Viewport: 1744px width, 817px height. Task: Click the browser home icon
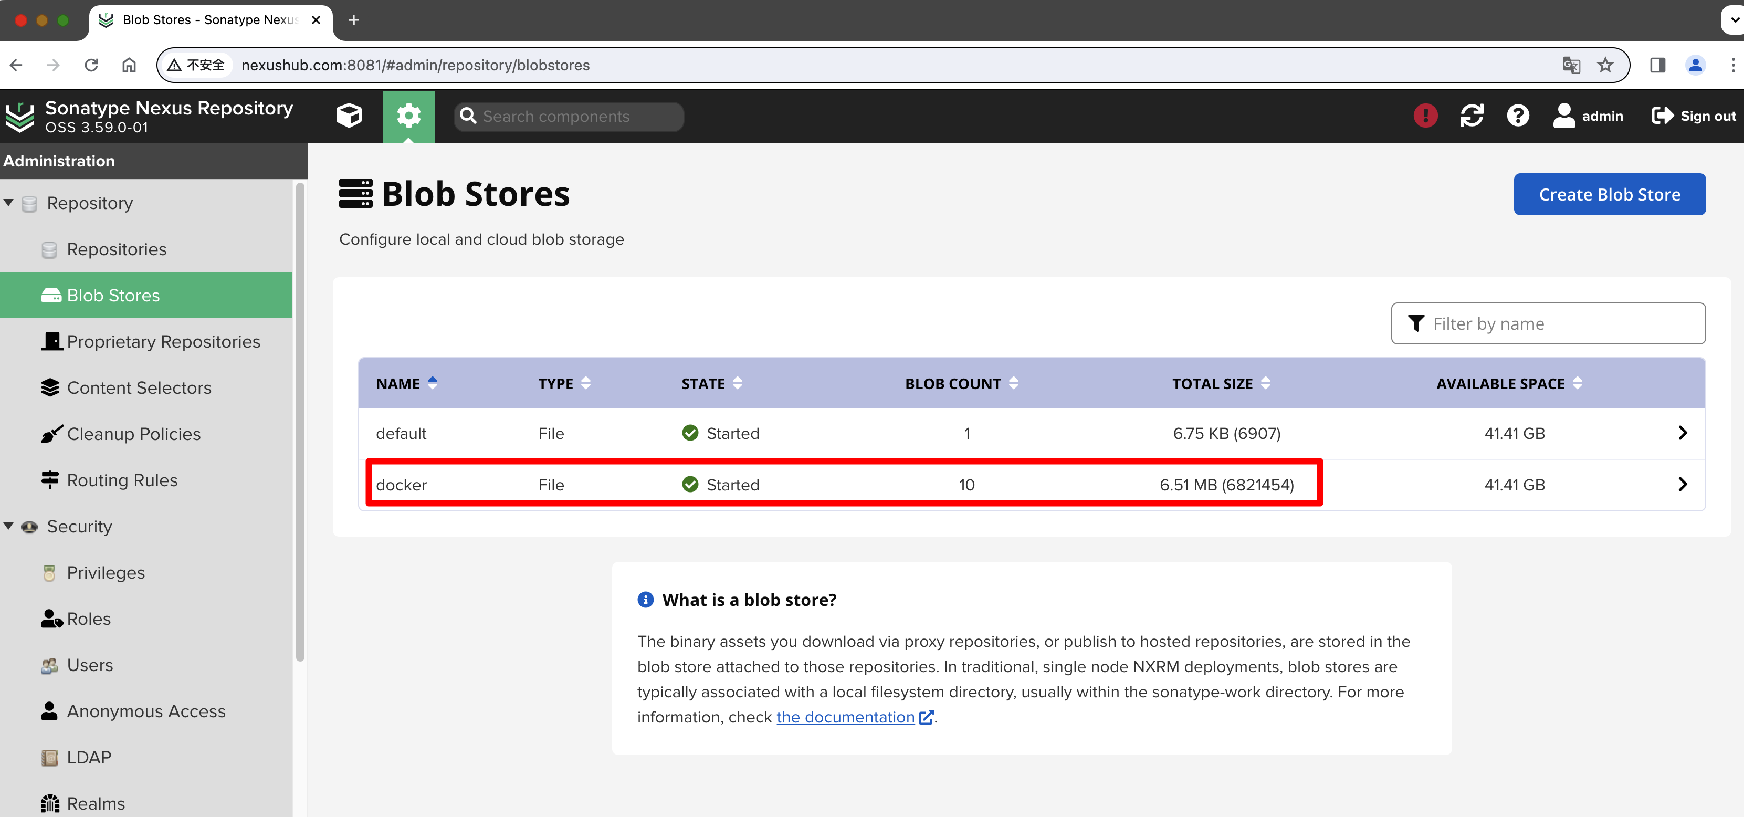129,65
